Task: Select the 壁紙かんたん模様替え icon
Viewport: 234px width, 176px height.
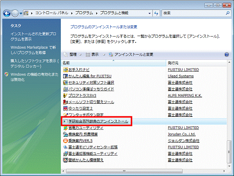Action: point(65,160)
